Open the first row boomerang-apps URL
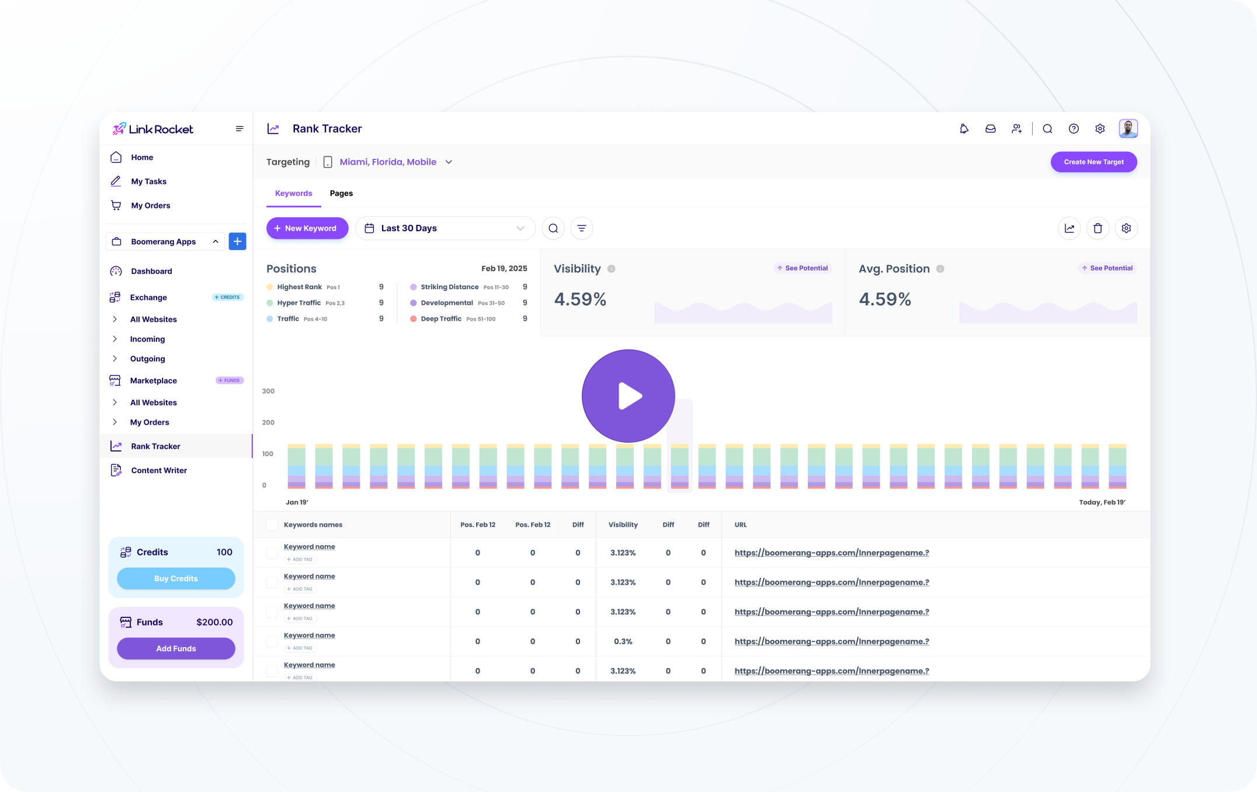The width and height of the screenshot is (1257, 792). (x=832, y=553)
